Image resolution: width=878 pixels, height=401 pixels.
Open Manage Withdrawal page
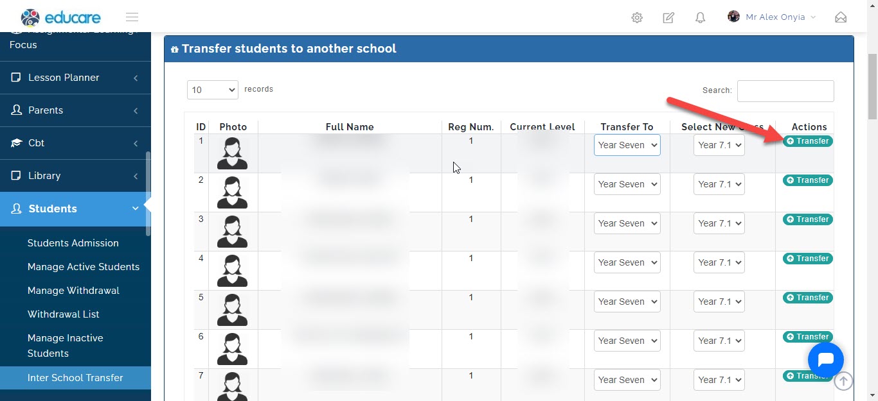pos(73,291)
